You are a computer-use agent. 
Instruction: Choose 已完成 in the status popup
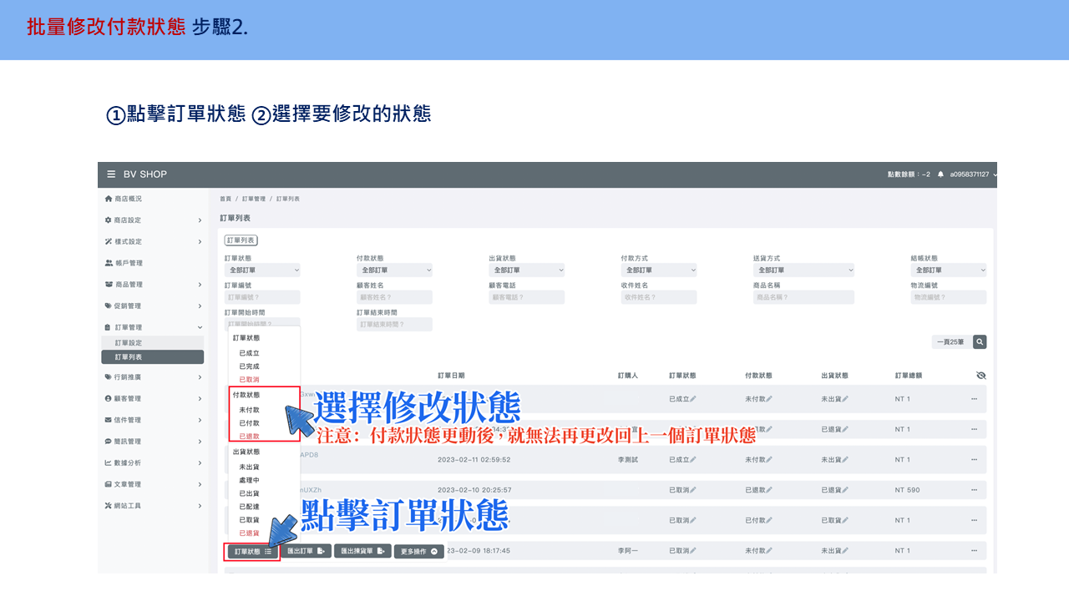click(249, 366)
